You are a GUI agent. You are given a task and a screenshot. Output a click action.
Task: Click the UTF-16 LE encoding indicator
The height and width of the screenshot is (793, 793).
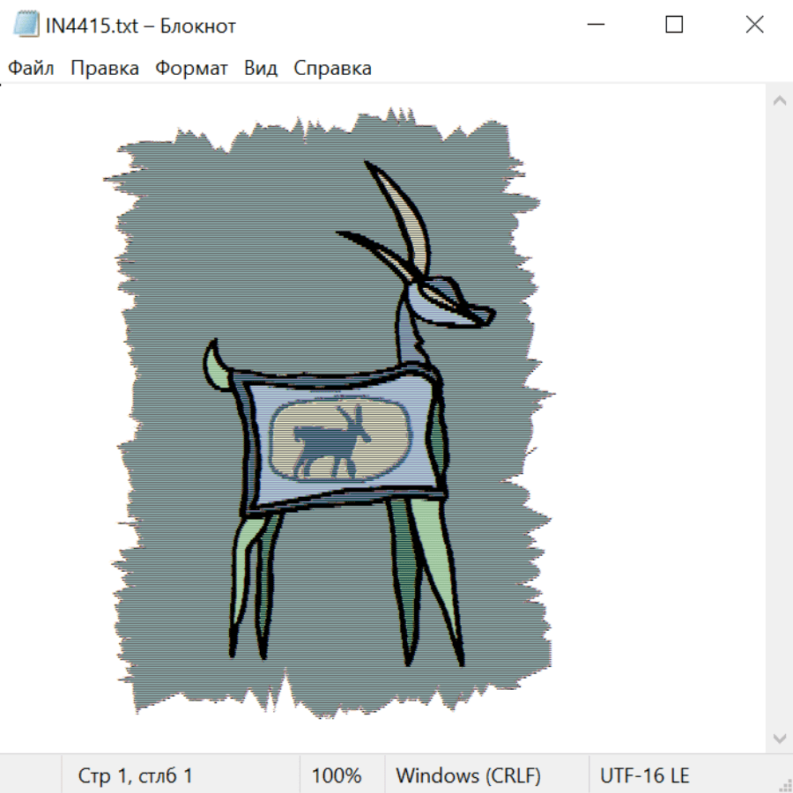pos(645,775)
